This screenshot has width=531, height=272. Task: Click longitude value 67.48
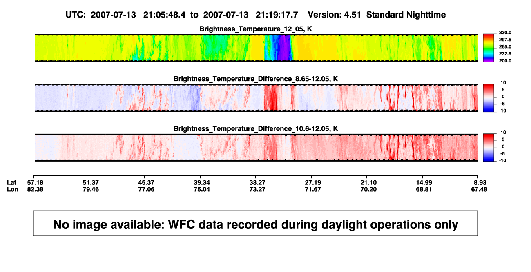[480, 189]
